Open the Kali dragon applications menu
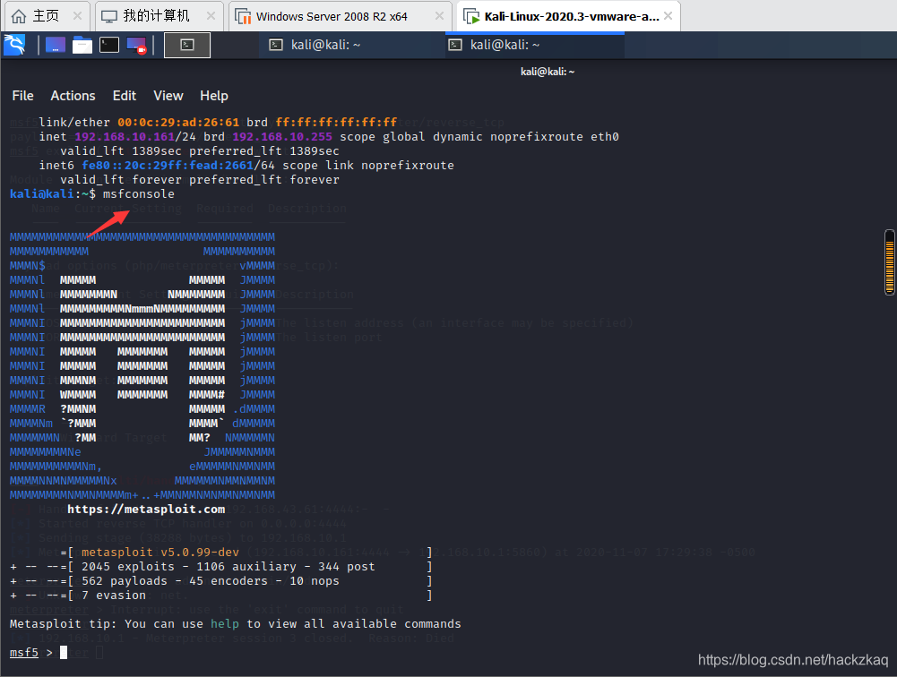897x677 pixels. (14, 45)
